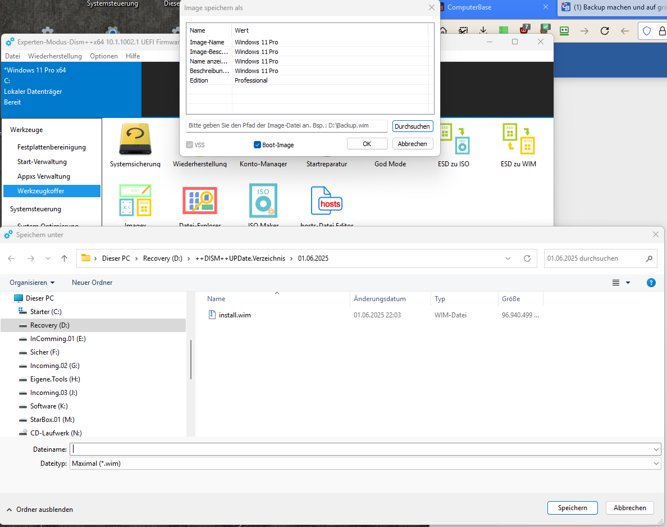This screenshot has height=527, width=667.
Task: Click the Speichern button
Action: (x=572, y=508)
